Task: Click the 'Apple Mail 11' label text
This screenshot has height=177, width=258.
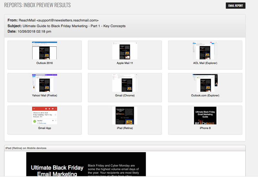Action: [x=125, y=63]
